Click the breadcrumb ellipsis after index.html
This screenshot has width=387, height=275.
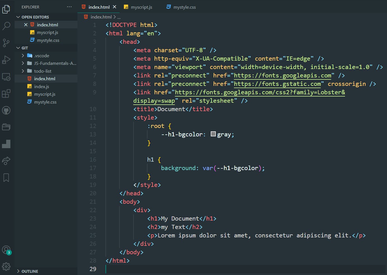click(x=119, y=17)
